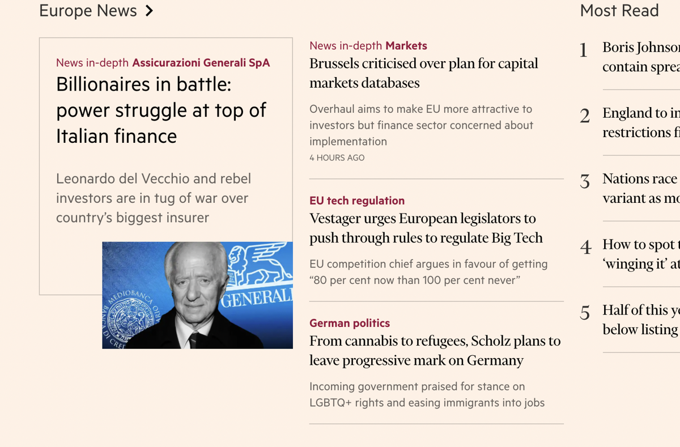The width and height of the screenshot is (680, 447).
Task: Open Brussels criticised over capital markets article
Action: 424,73
